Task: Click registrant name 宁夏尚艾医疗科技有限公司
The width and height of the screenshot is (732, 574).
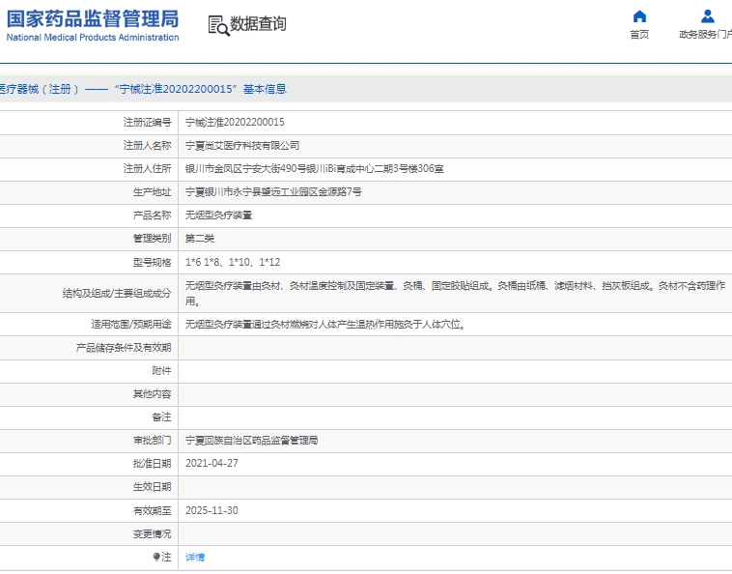Action: pos(242,146)
